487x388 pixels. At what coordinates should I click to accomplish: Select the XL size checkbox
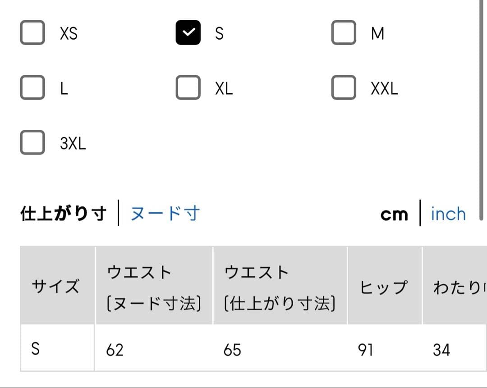click(188, 87)
